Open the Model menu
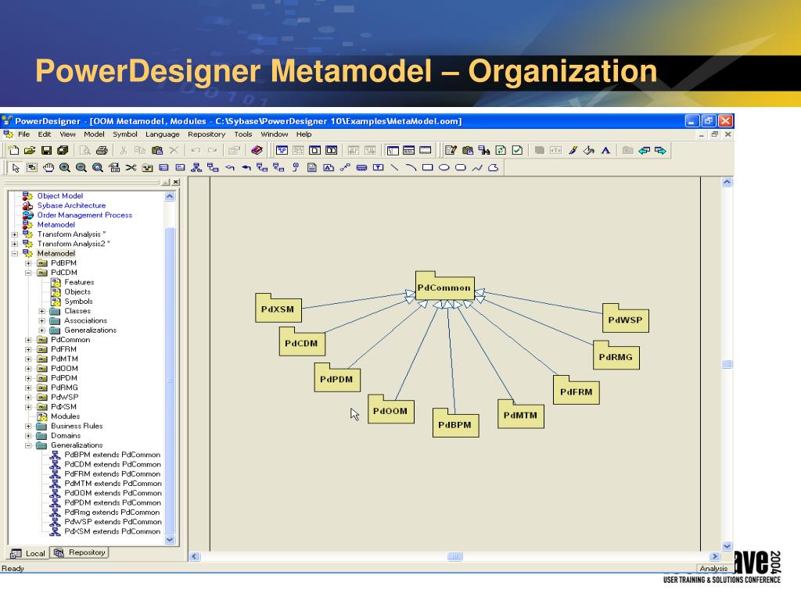This screenshot has height=600, width=801. click(94, 134)
